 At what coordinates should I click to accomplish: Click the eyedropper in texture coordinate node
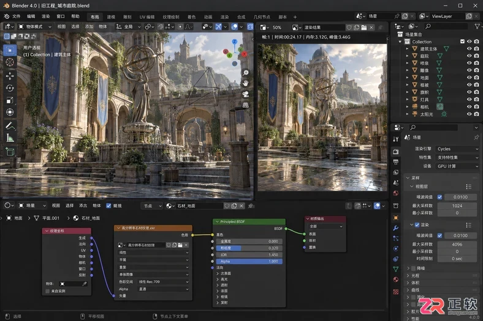85,284
